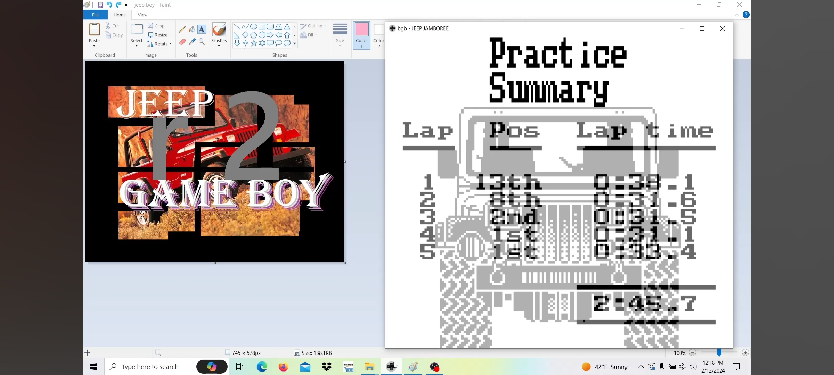Expand the shapes gallery more arrow
The image size is (834, 375).
[295, 44]
